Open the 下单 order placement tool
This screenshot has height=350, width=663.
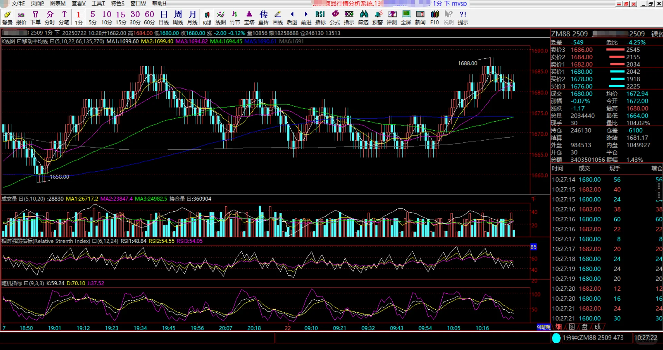(36, 18)
